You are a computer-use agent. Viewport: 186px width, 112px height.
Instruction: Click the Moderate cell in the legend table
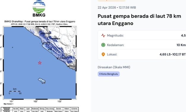click(x=35, y=109)
